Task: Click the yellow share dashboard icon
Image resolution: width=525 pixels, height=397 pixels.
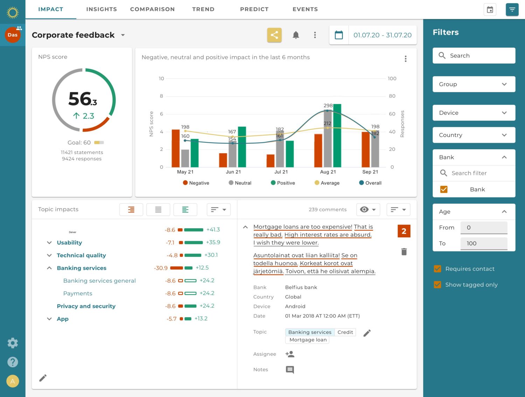Action: 274,35
